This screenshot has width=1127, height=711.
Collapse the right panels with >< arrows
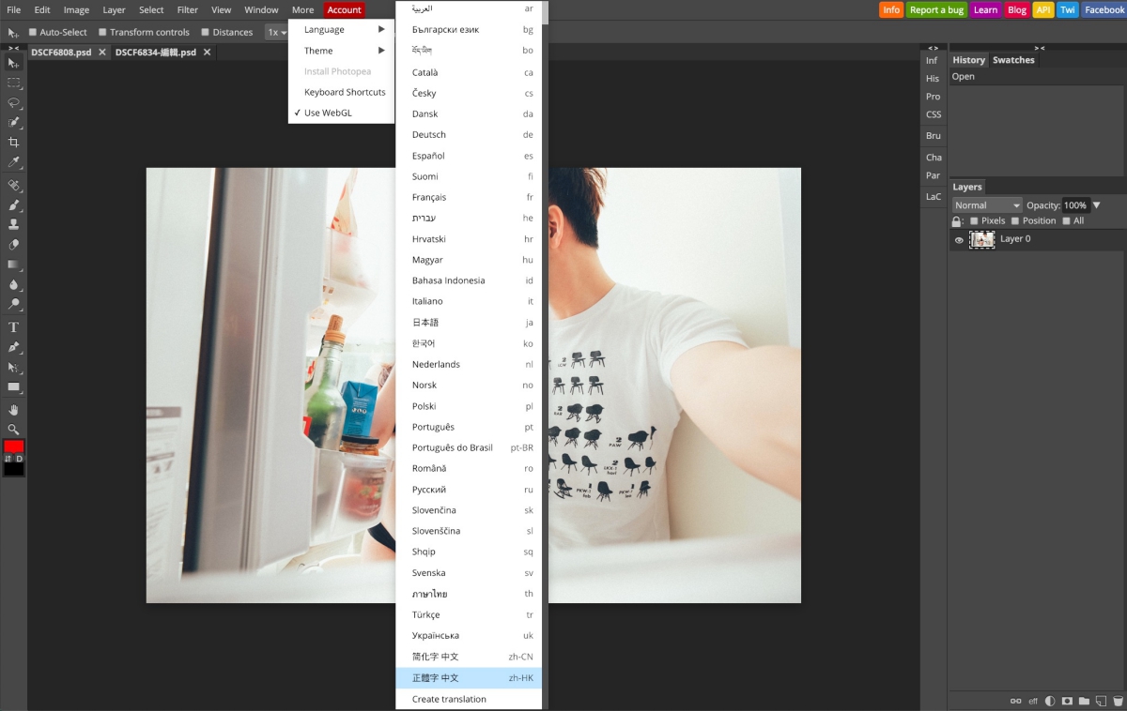coord(1040,47)
